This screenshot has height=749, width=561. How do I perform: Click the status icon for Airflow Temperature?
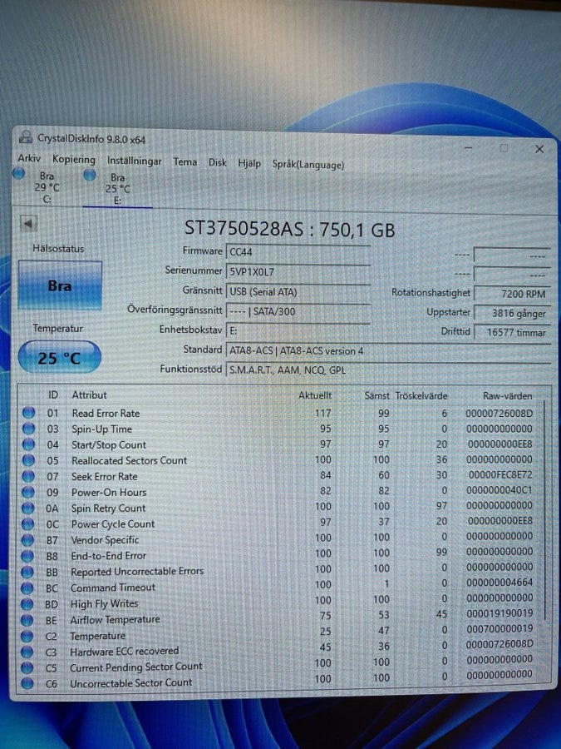[27, 619]
